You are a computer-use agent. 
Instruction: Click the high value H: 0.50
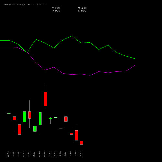click(x=82, y=8)
